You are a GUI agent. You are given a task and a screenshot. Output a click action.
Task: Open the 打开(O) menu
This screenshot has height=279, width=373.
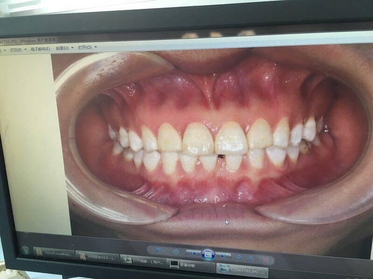click(x=85, y=47)
